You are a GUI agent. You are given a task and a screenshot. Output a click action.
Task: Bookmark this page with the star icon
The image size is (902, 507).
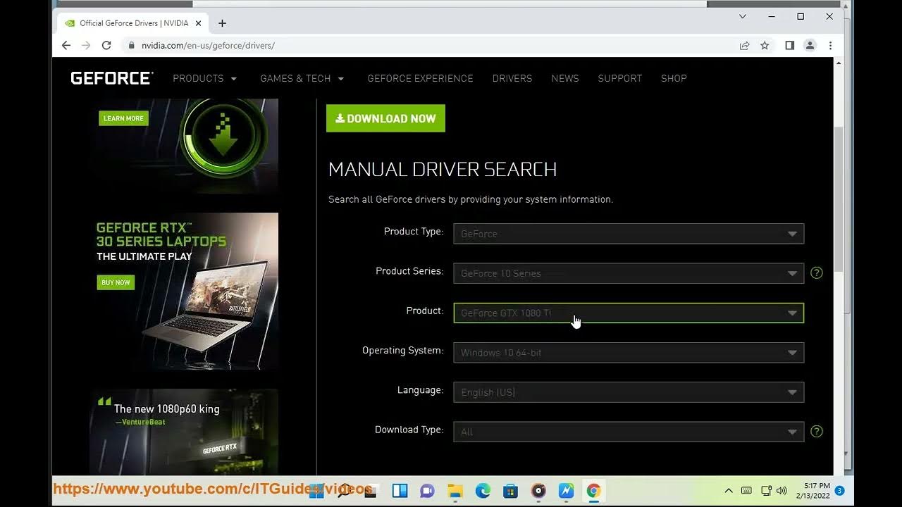pyautogui.click(x=765, y=45)
